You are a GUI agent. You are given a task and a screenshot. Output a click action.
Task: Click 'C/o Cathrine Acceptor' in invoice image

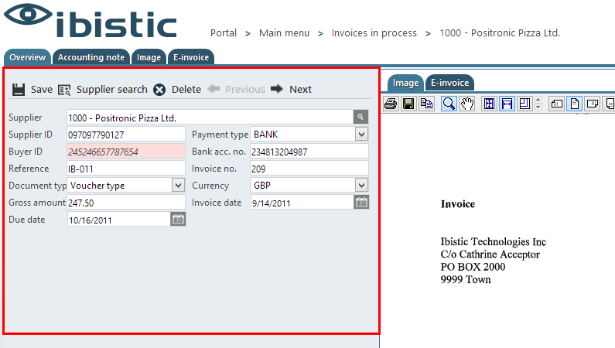coord(490,254)
